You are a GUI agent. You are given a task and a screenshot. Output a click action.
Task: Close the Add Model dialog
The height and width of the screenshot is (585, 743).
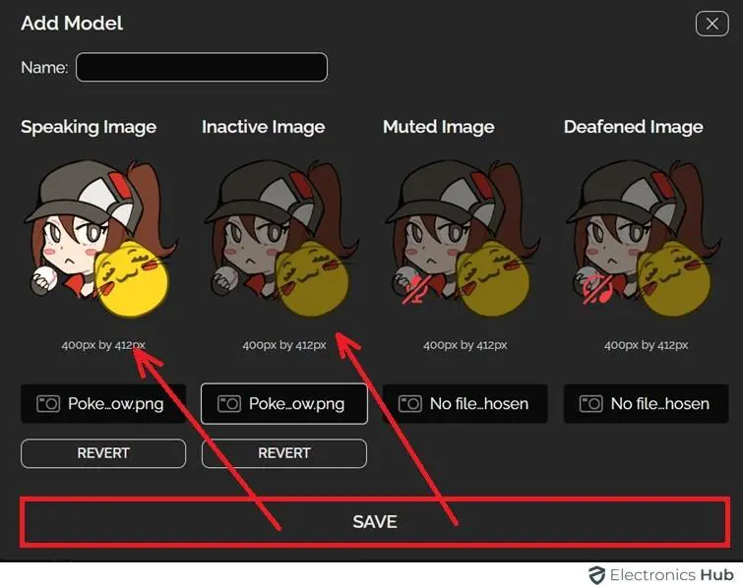coord(712,24)
